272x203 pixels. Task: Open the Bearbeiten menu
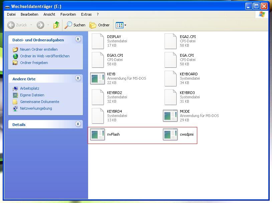(x=29, y=14)
